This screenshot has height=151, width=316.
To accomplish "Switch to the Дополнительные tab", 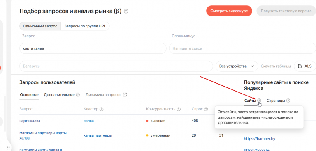I will pos(59,95).
